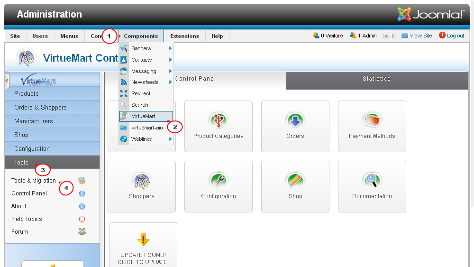The image size is (474, 267).
Task: Click the Contacts icon in Components menu
Action: pyautogui.click(x=124, y=60)
